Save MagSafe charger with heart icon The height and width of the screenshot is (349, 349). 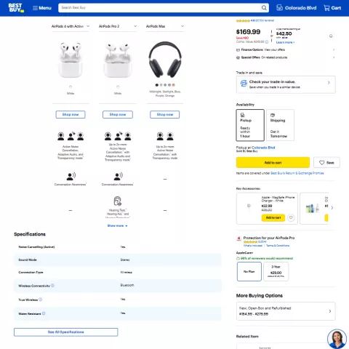coord(291,217)
